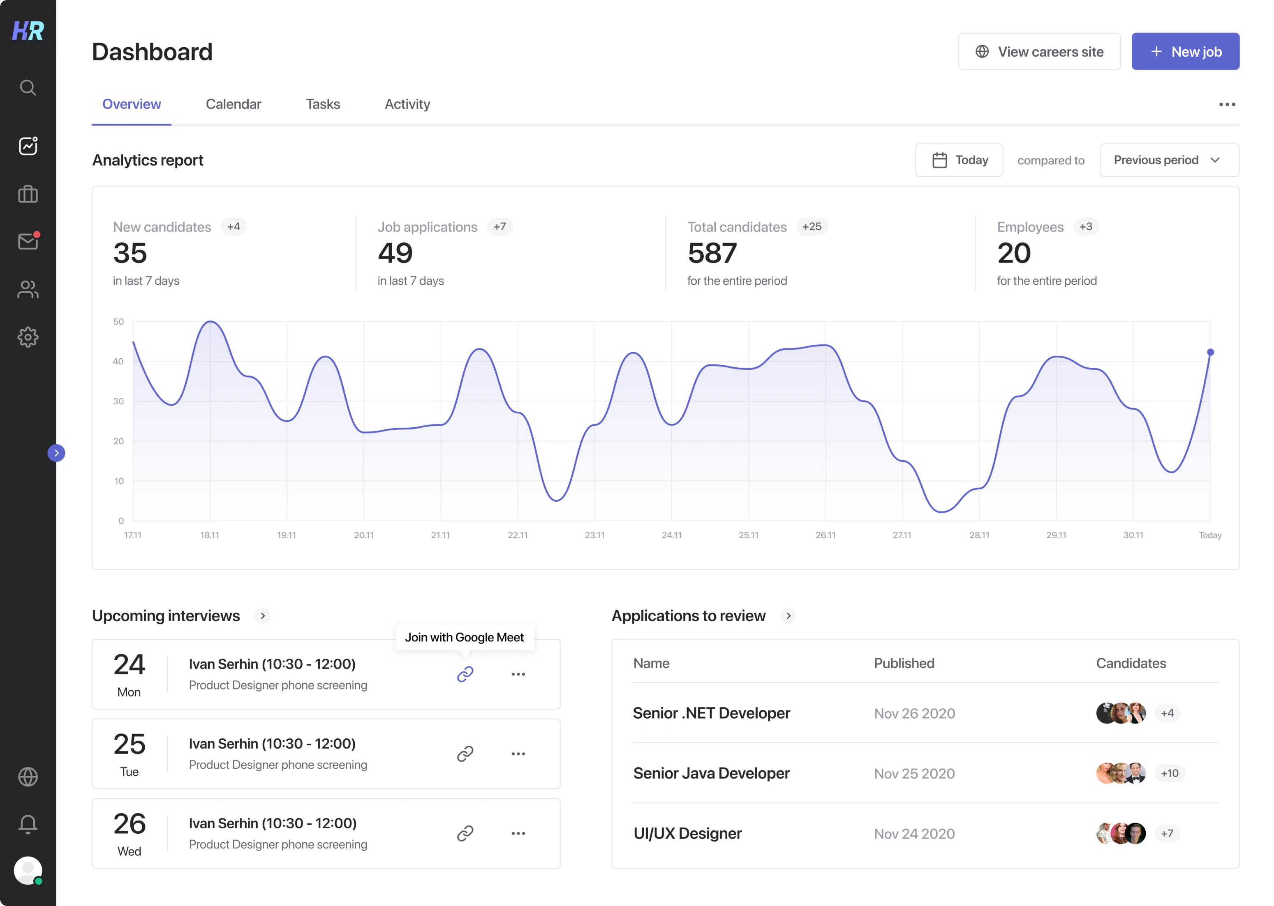Open full Upcoming interviews list via chevron
This screenshot has width=1274, height=906.
coord(262,616)
